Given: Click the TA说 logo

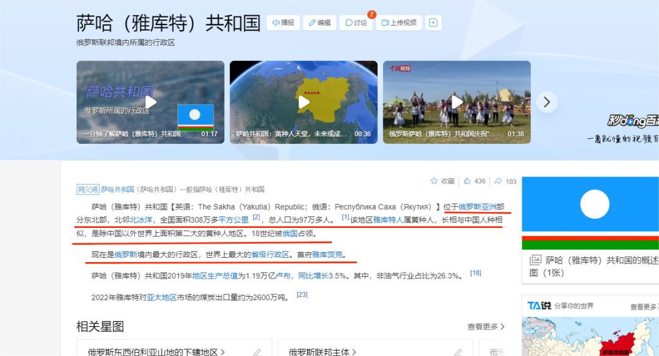Looking at the screenshot, I should (x=539, y=305).
